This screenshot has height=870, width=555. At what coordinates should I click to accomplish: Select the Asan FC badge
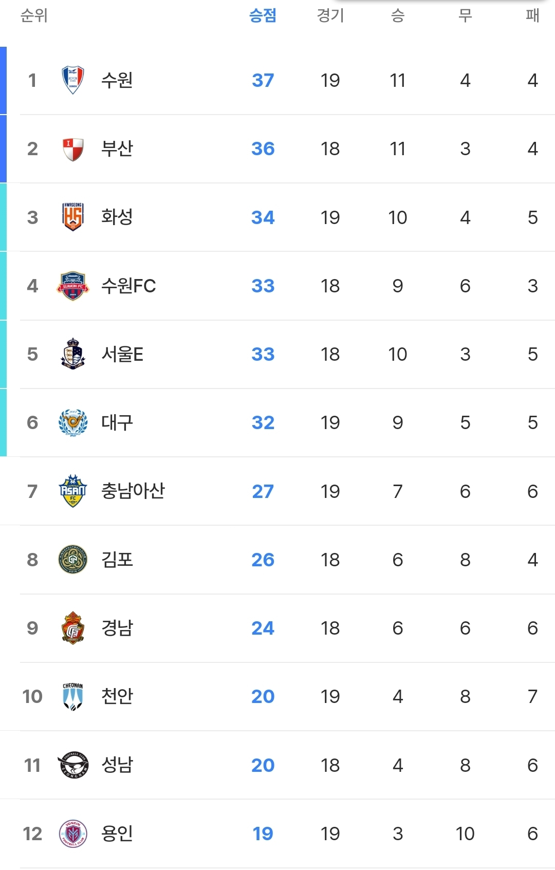click(73, 491)
